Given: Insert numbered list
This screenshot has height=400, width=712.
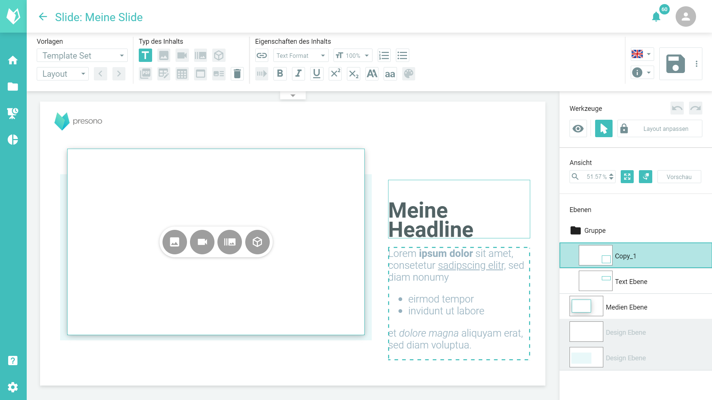Looking at the screenshot, I should point(384,56).
